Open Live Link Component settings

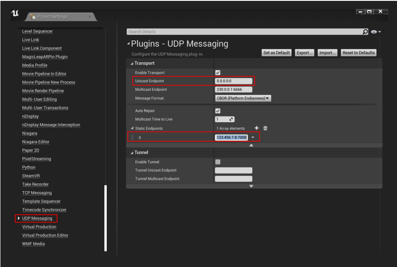click(42, 48)
